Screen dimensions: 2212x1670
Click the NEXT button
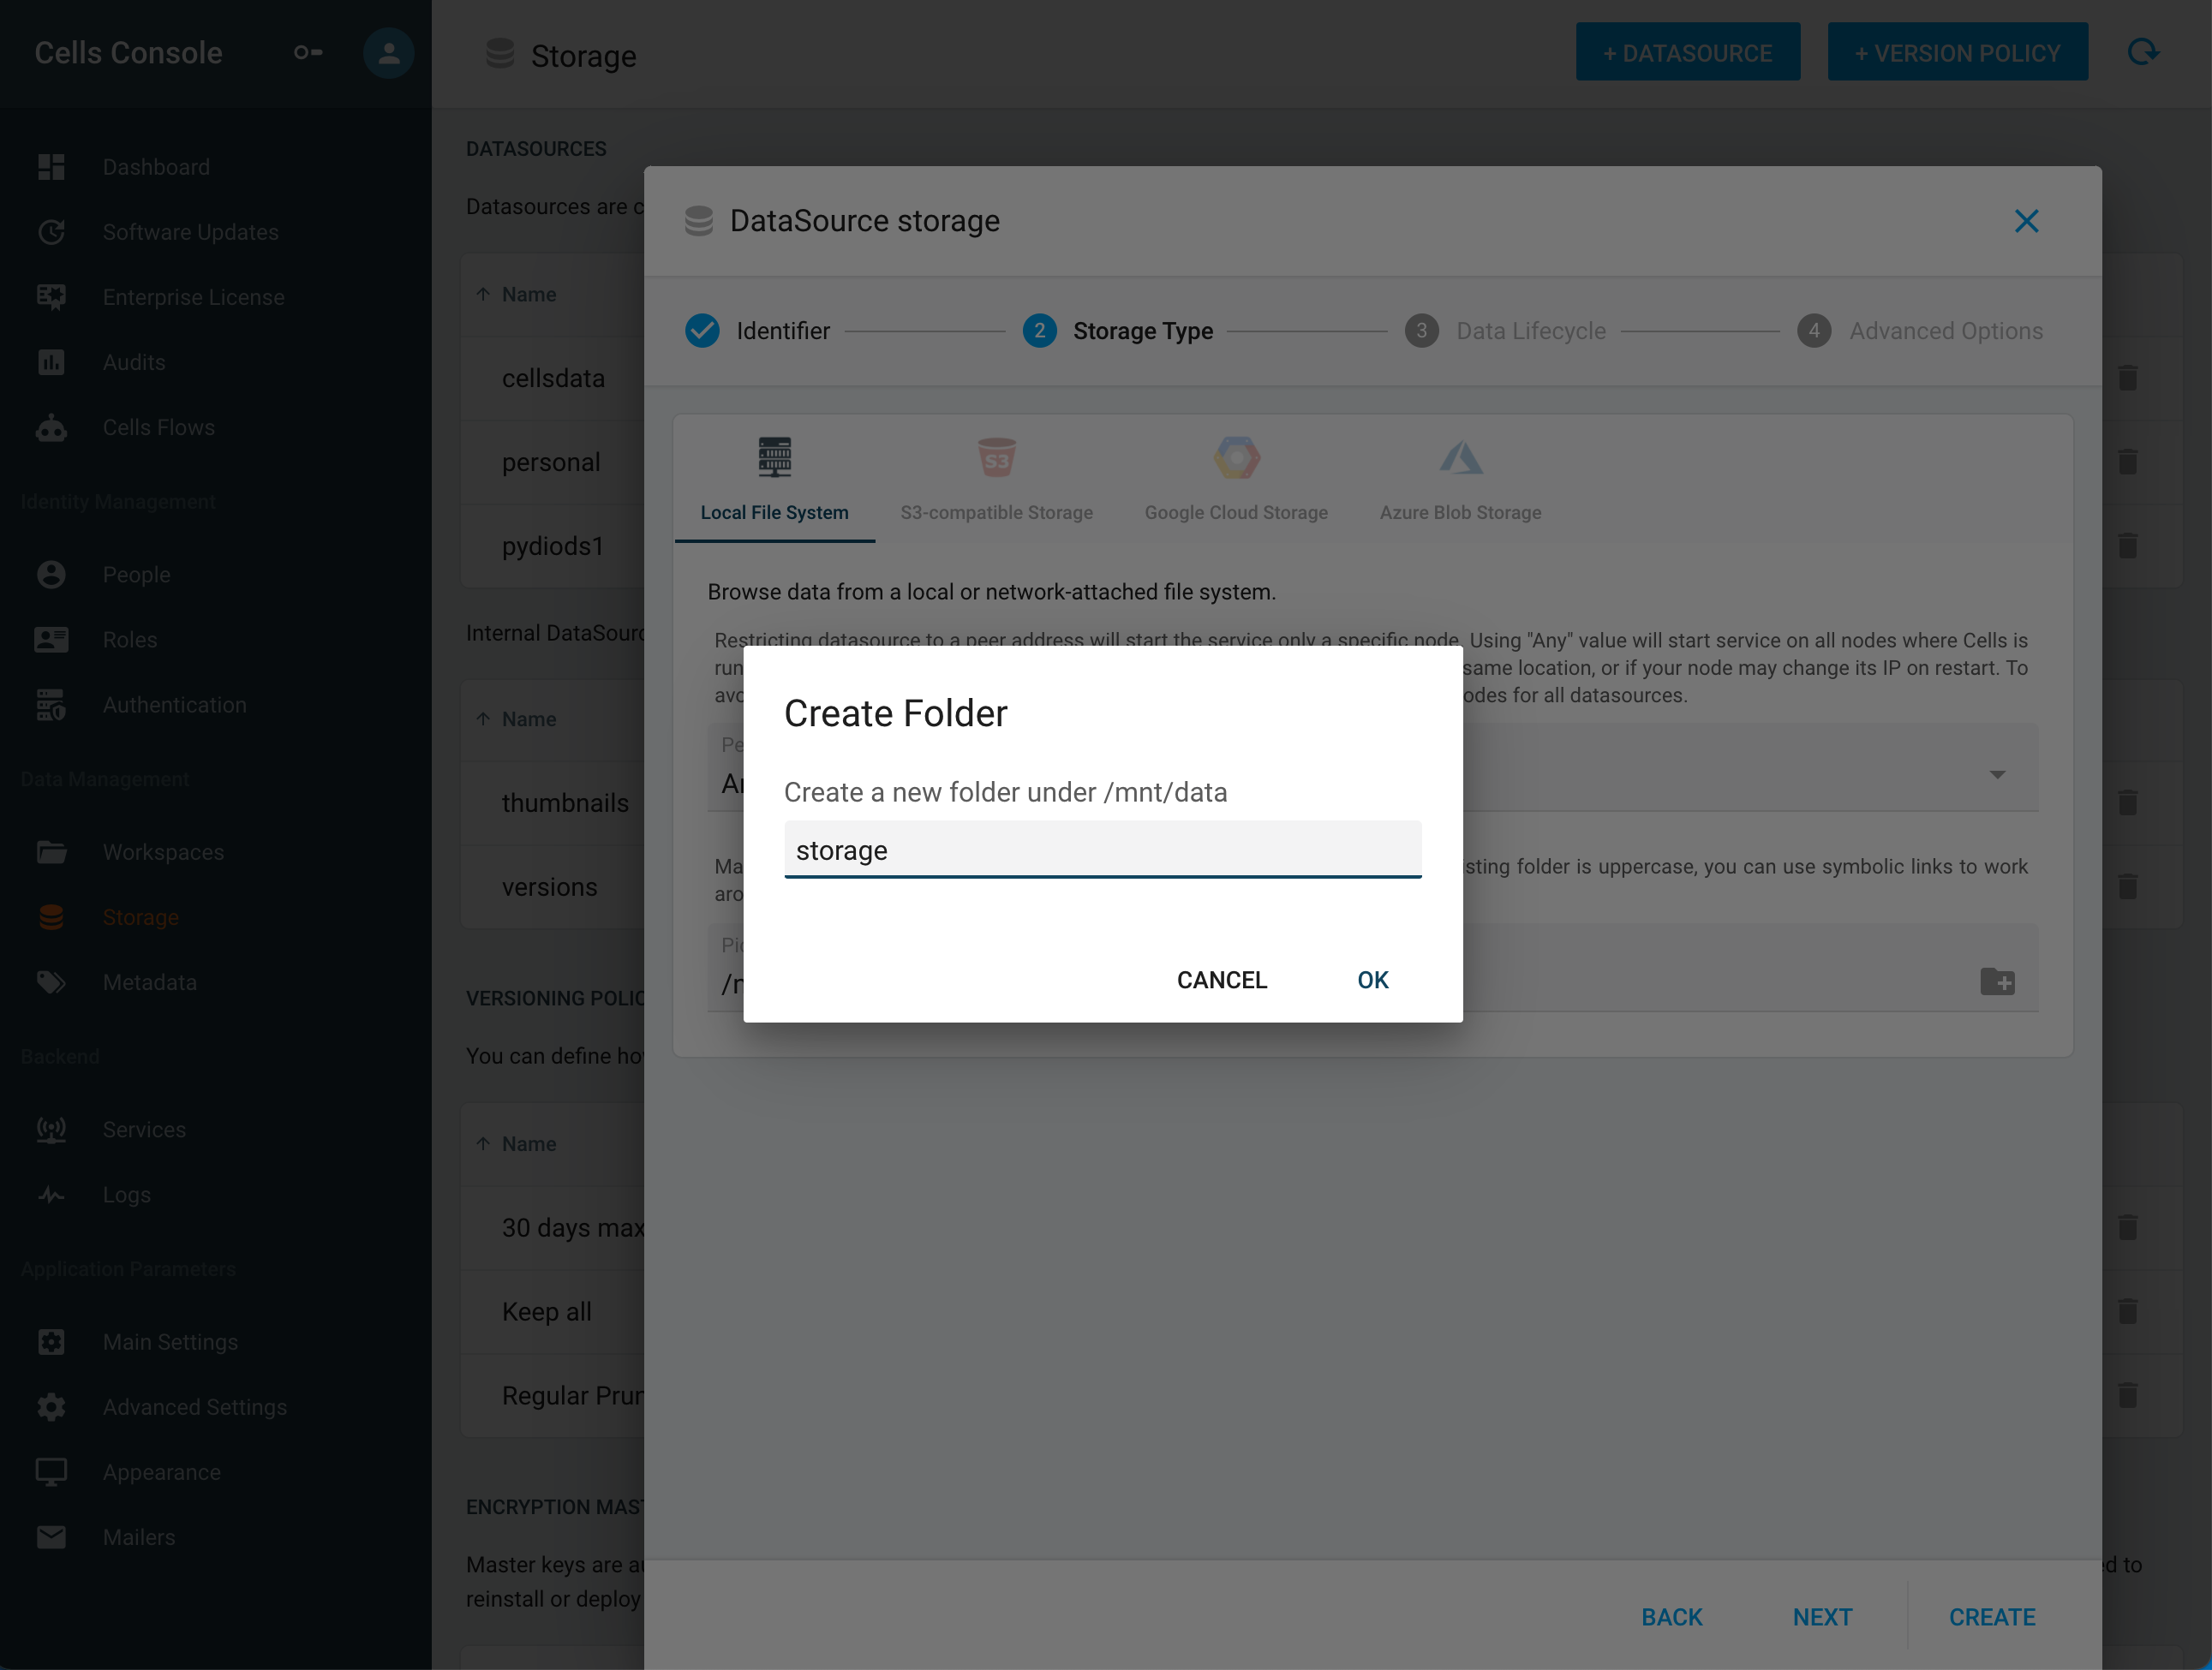click(x=1822, y=1617)
